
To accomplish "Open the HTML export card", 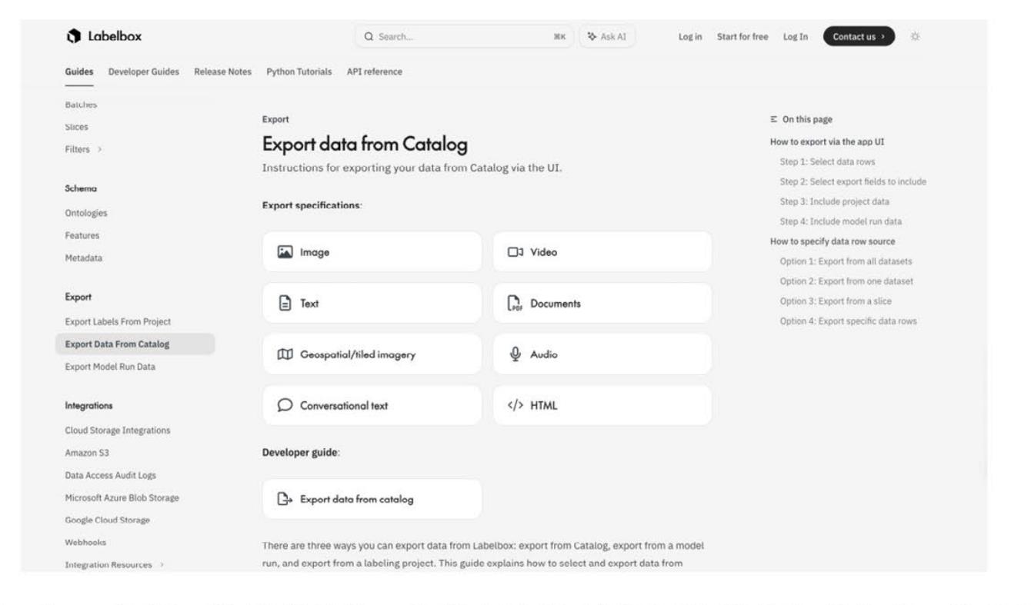I will click(x=602, y=406).
